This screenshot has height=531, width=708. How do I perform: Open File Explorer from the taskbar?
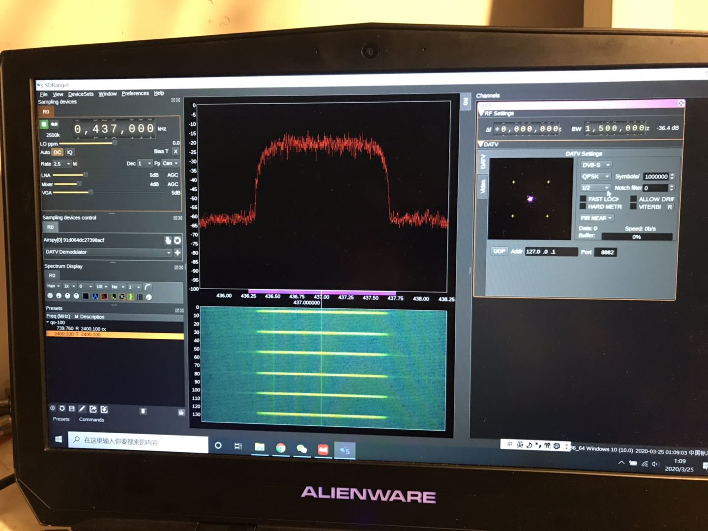tap(259, 447)
